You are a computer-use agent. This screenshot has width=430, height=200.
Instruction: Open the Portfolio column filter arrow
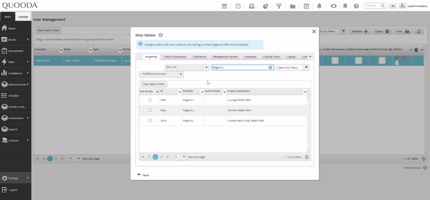(202, 91)
